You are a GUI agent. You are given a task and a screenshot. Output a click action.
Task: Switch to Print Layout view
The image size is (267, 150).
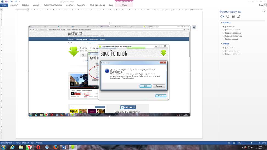(x=234, y=143)
